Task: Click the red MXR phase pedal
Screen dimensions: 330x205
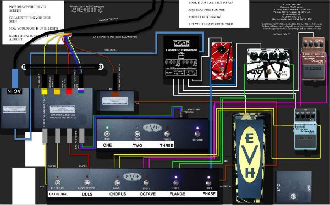Action: point(222,61)
